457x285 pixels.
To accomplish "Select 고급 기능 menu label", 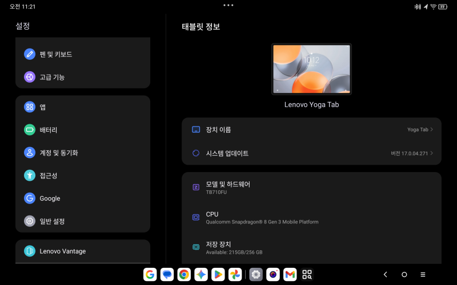I will [x=52, y=77].
